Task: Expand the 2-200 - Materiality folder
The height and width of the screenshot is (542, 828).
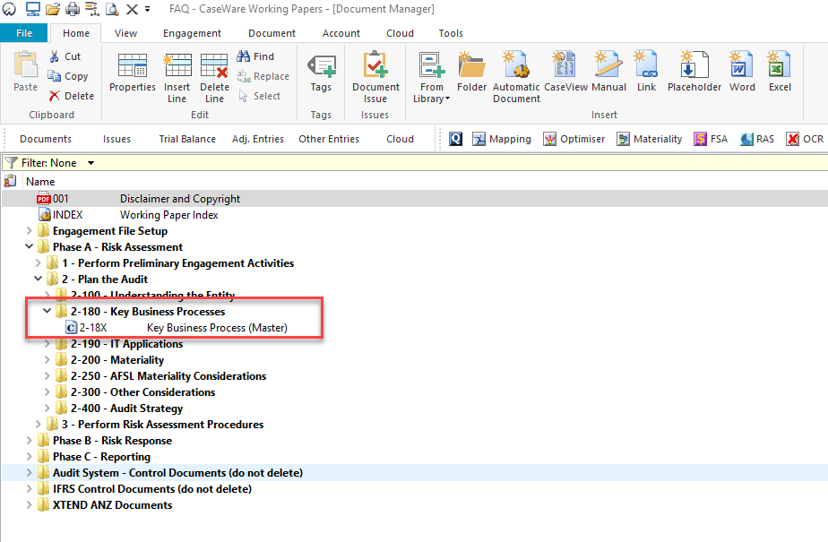Action: point(47,360)
